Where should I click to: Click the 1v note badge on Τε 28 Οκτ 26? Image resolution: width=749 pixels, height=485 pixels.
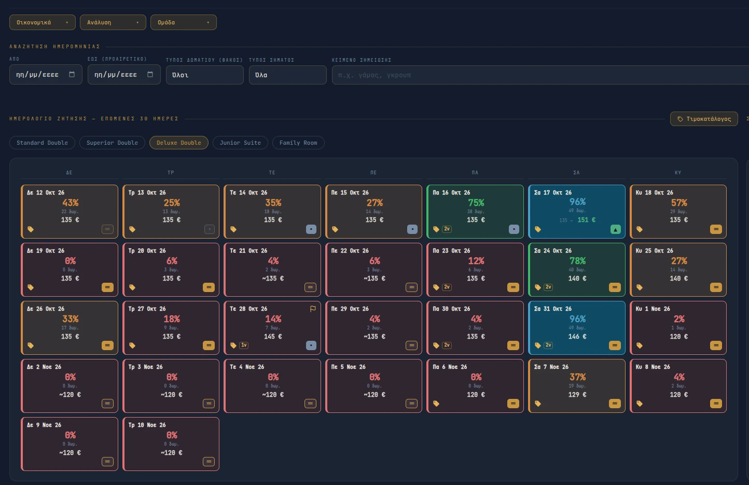tap(244, 345)
